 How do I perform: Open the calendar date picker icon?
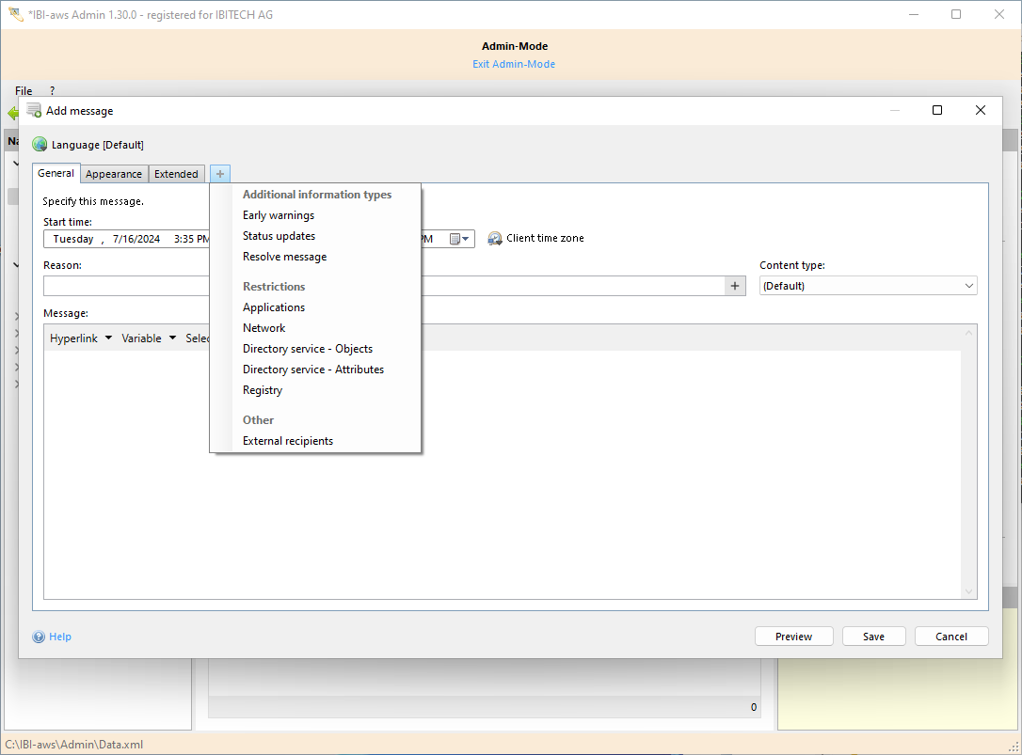click(x=457, y=239)
